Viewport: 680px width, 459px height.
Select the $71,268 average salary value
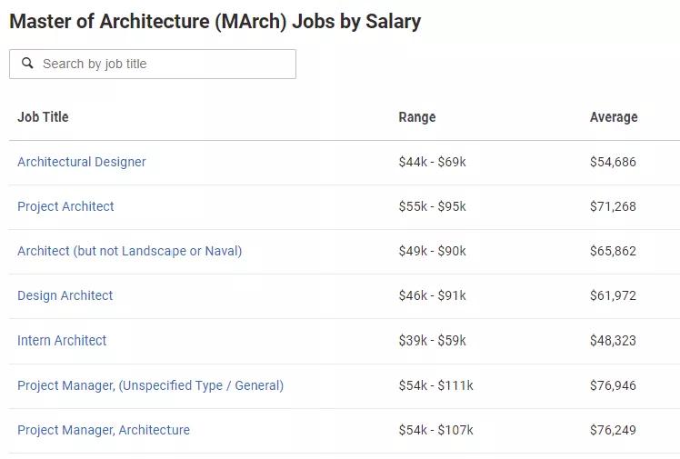[x=613, y=206]
